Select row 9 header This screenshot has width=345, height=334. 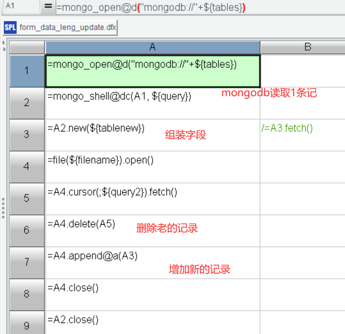[x=27, y=323]
